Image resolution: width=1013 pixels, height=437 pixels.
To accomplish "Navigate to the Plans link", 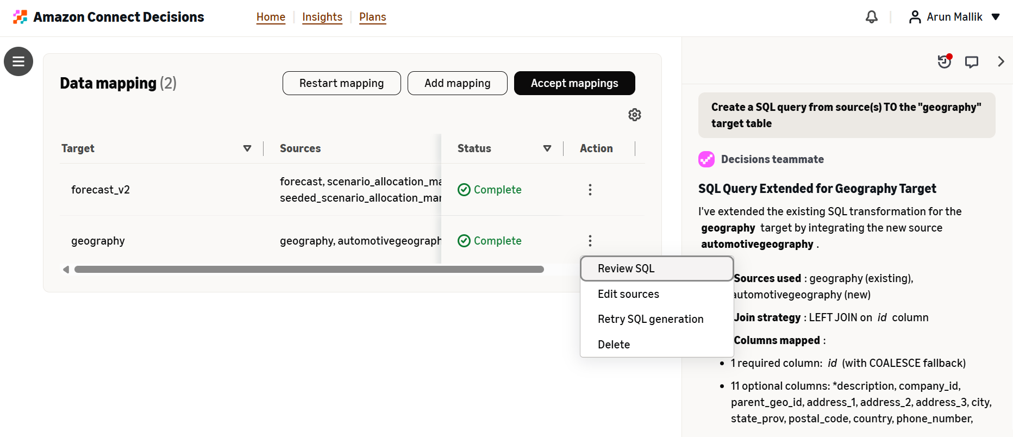I will coord(373,17).
